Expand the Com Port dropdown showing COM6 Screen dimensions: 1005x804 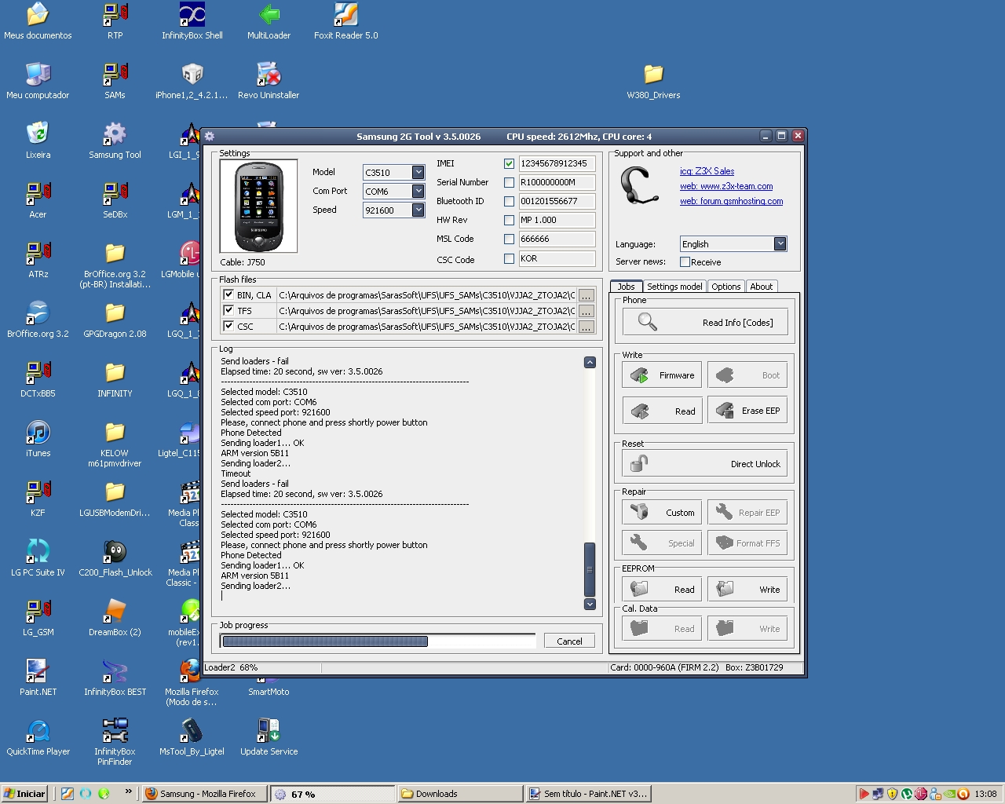(418, 191)
